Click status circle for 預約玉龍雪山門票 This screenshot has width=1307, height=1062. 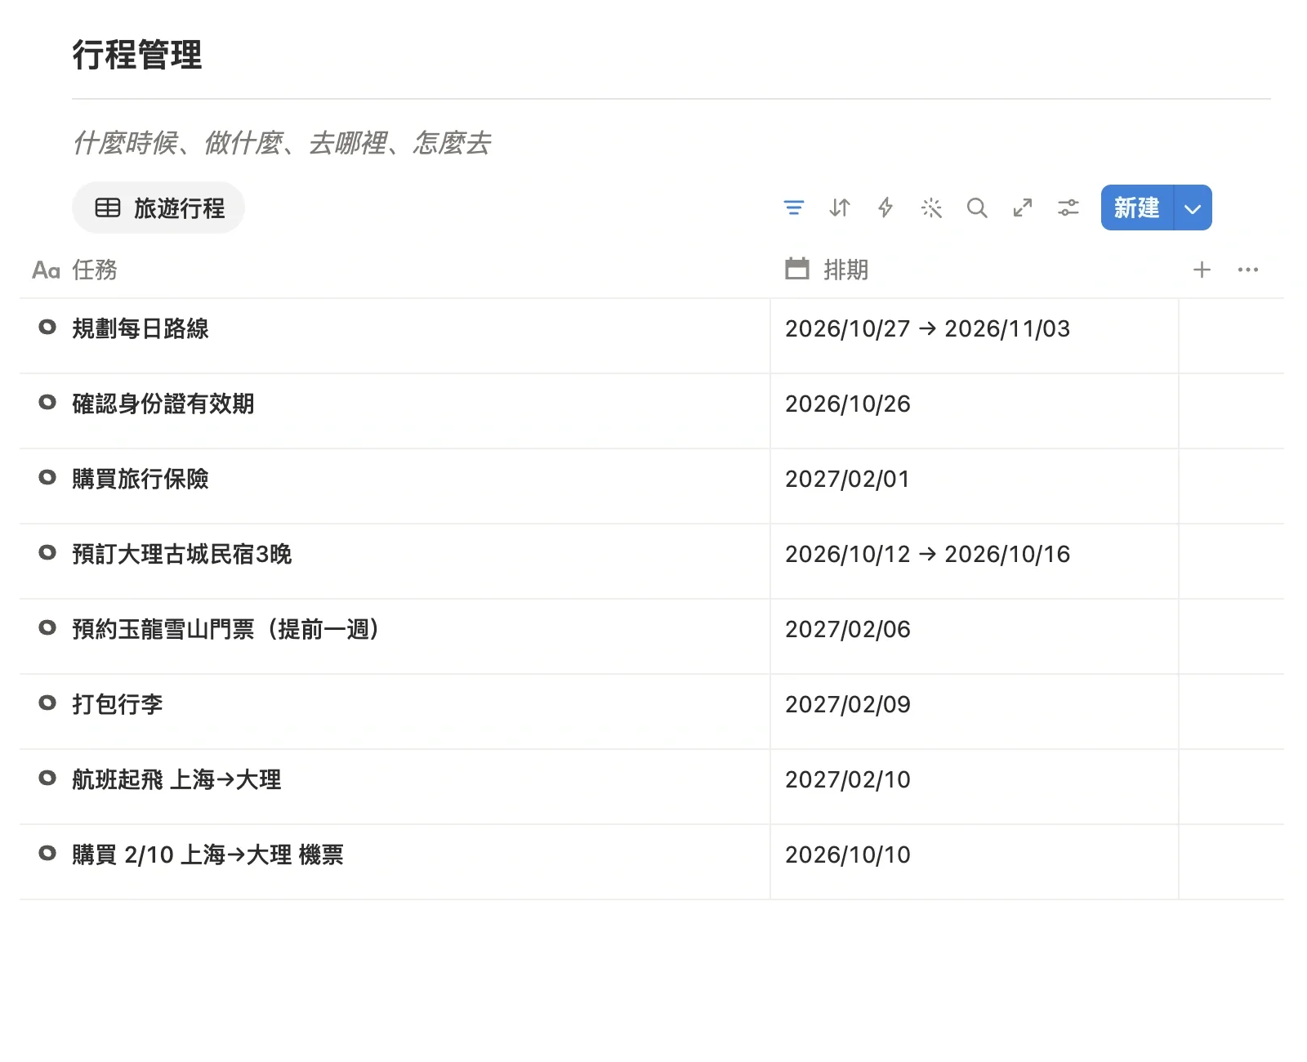tap(47, 627)
